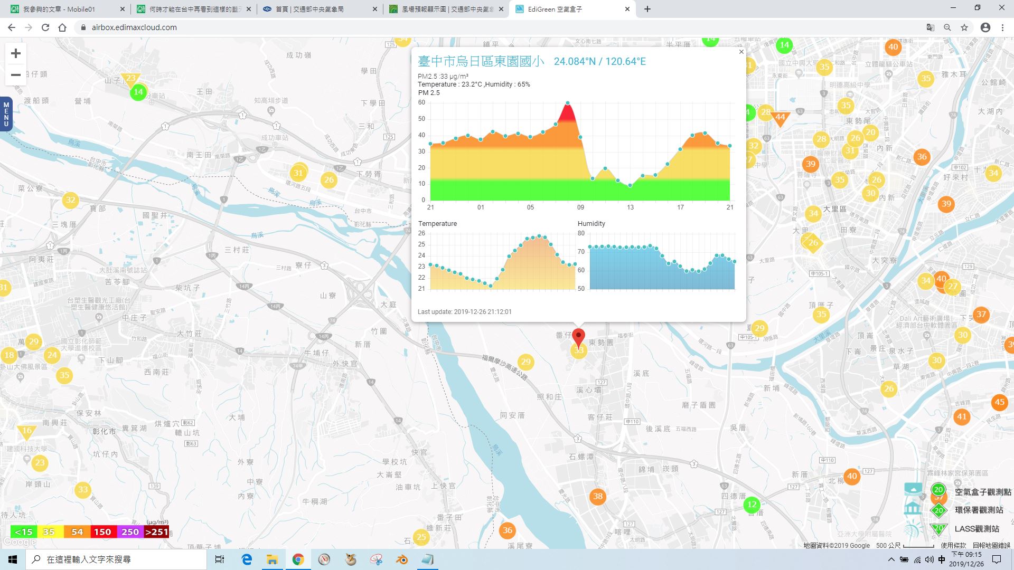Click the purple 250 legend swatch
The width and height of the screenshot is (1014, 570).
coord(130,531)
